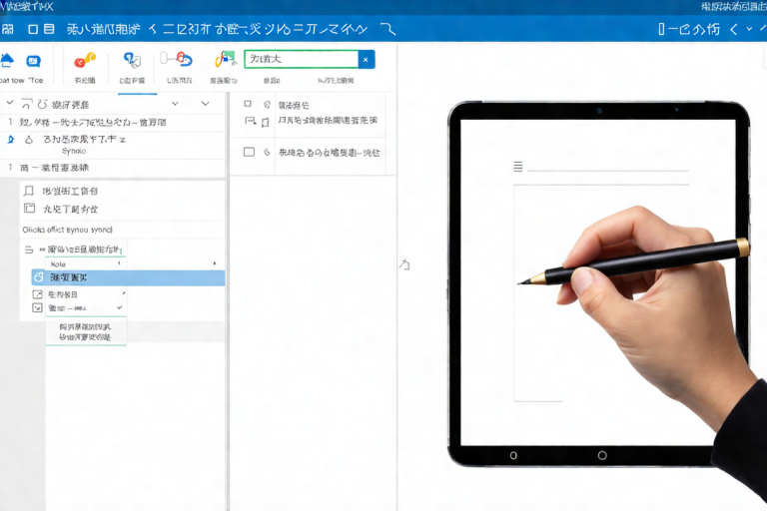Click the red and yellow ribbon icon
767x511 pixels.
[85, 60]
